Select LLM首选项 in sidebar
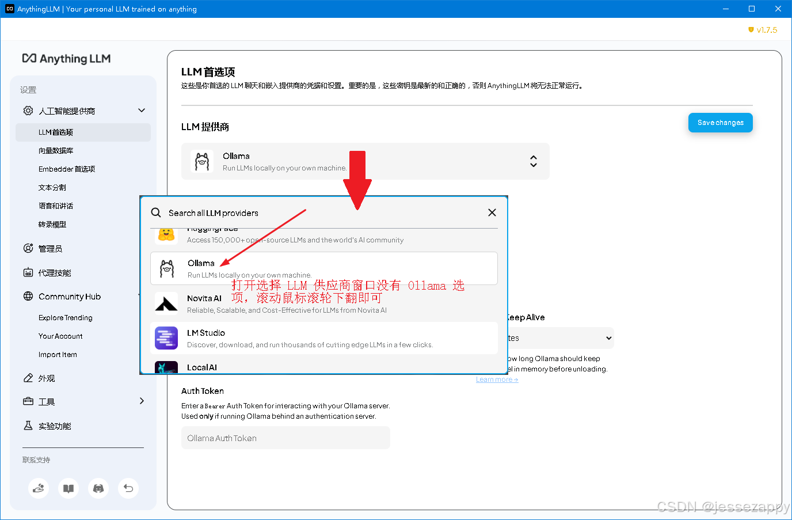792x520 pixels. [x=83, y=132]
